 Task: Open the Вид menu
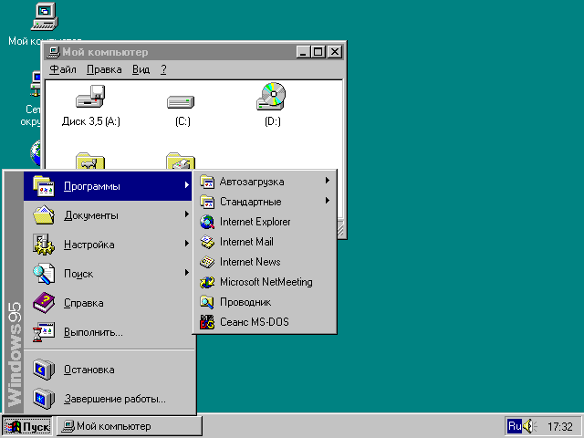[141, 69]
